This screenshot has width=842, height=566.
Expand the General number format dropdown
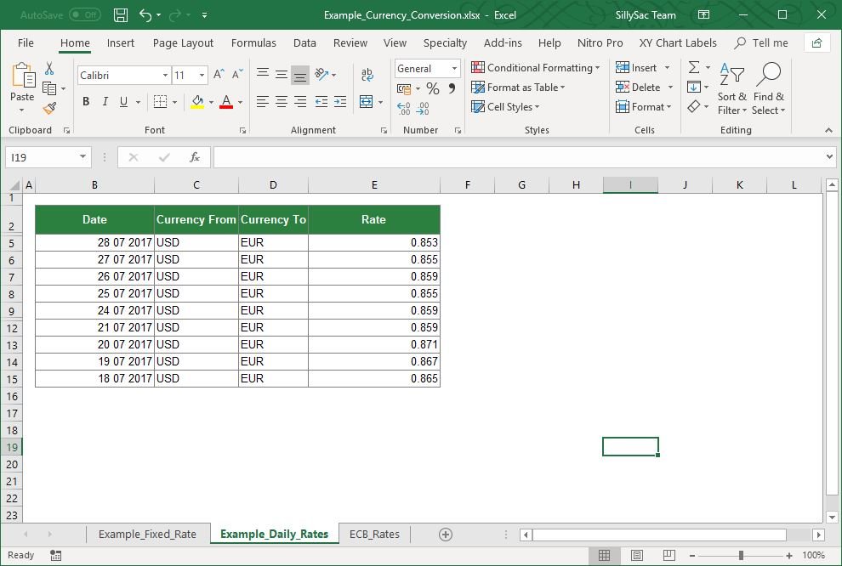(453, 68)
